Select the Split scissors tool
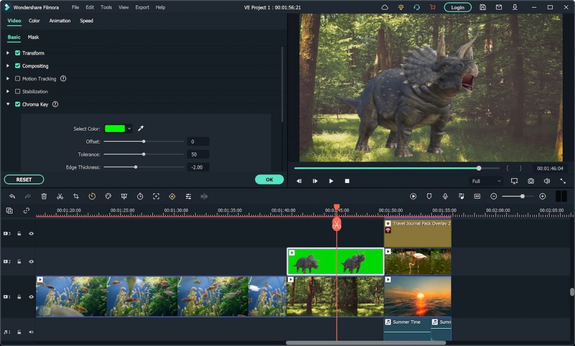 coord(60,197)
